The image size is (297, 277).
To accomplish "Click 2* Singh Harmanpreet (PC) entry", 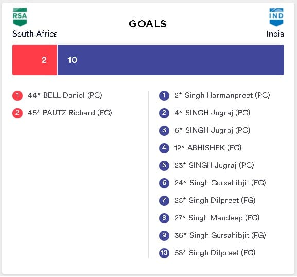I will tap(222, 95).
